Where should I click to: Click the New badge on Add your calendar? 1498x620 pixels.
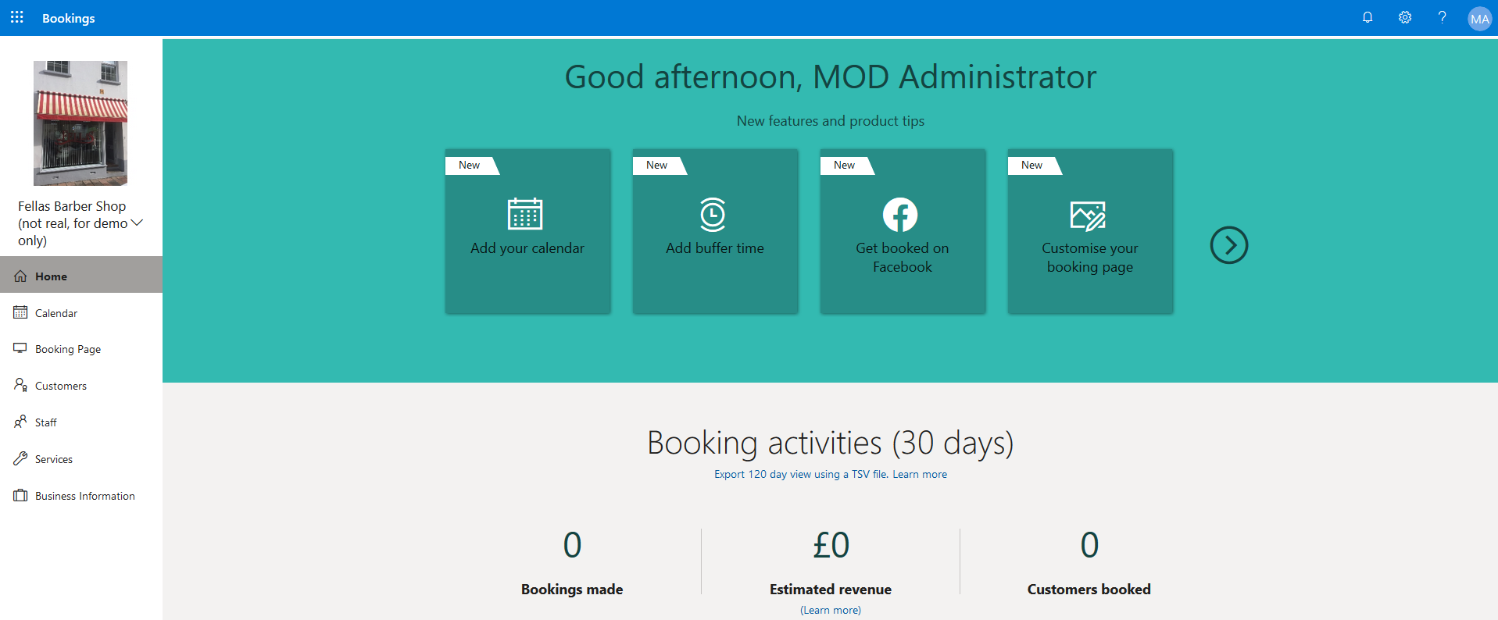click(x=471, y=166)
